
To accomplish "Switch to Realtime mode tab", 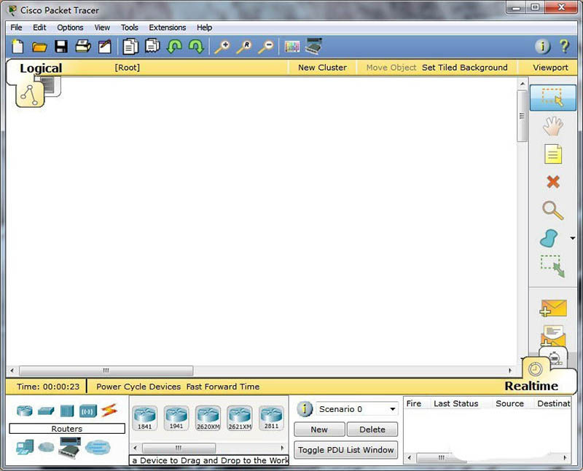I will click(x=531, y=386).
